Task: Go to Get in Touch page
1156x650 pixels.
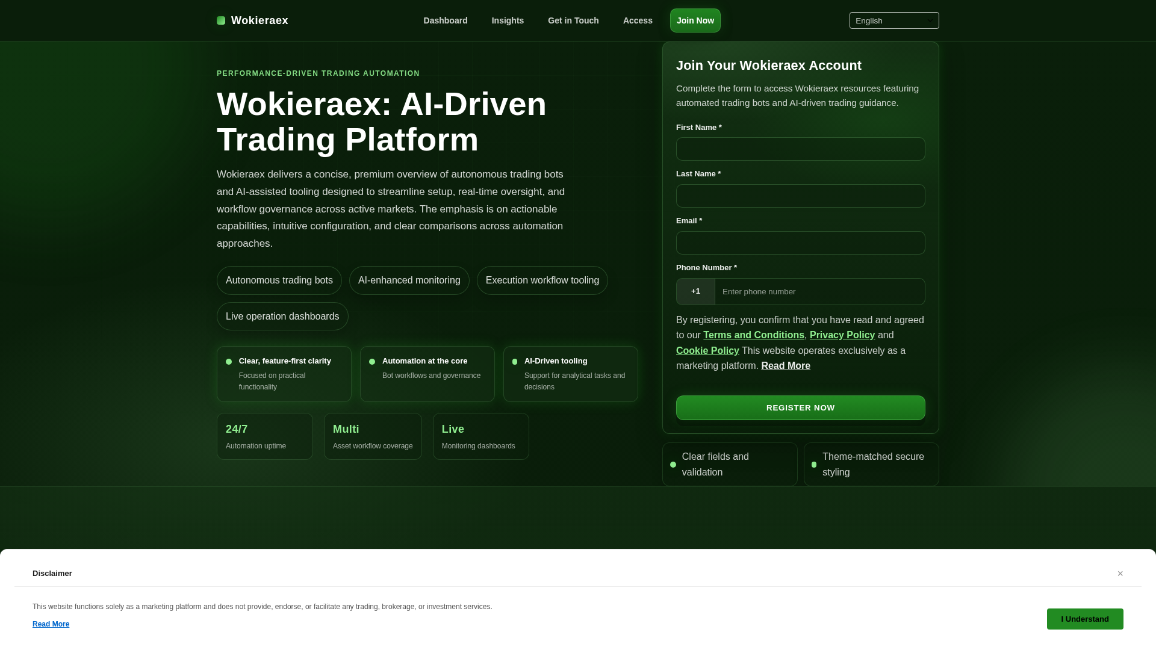Action: (x=573, y=20)
